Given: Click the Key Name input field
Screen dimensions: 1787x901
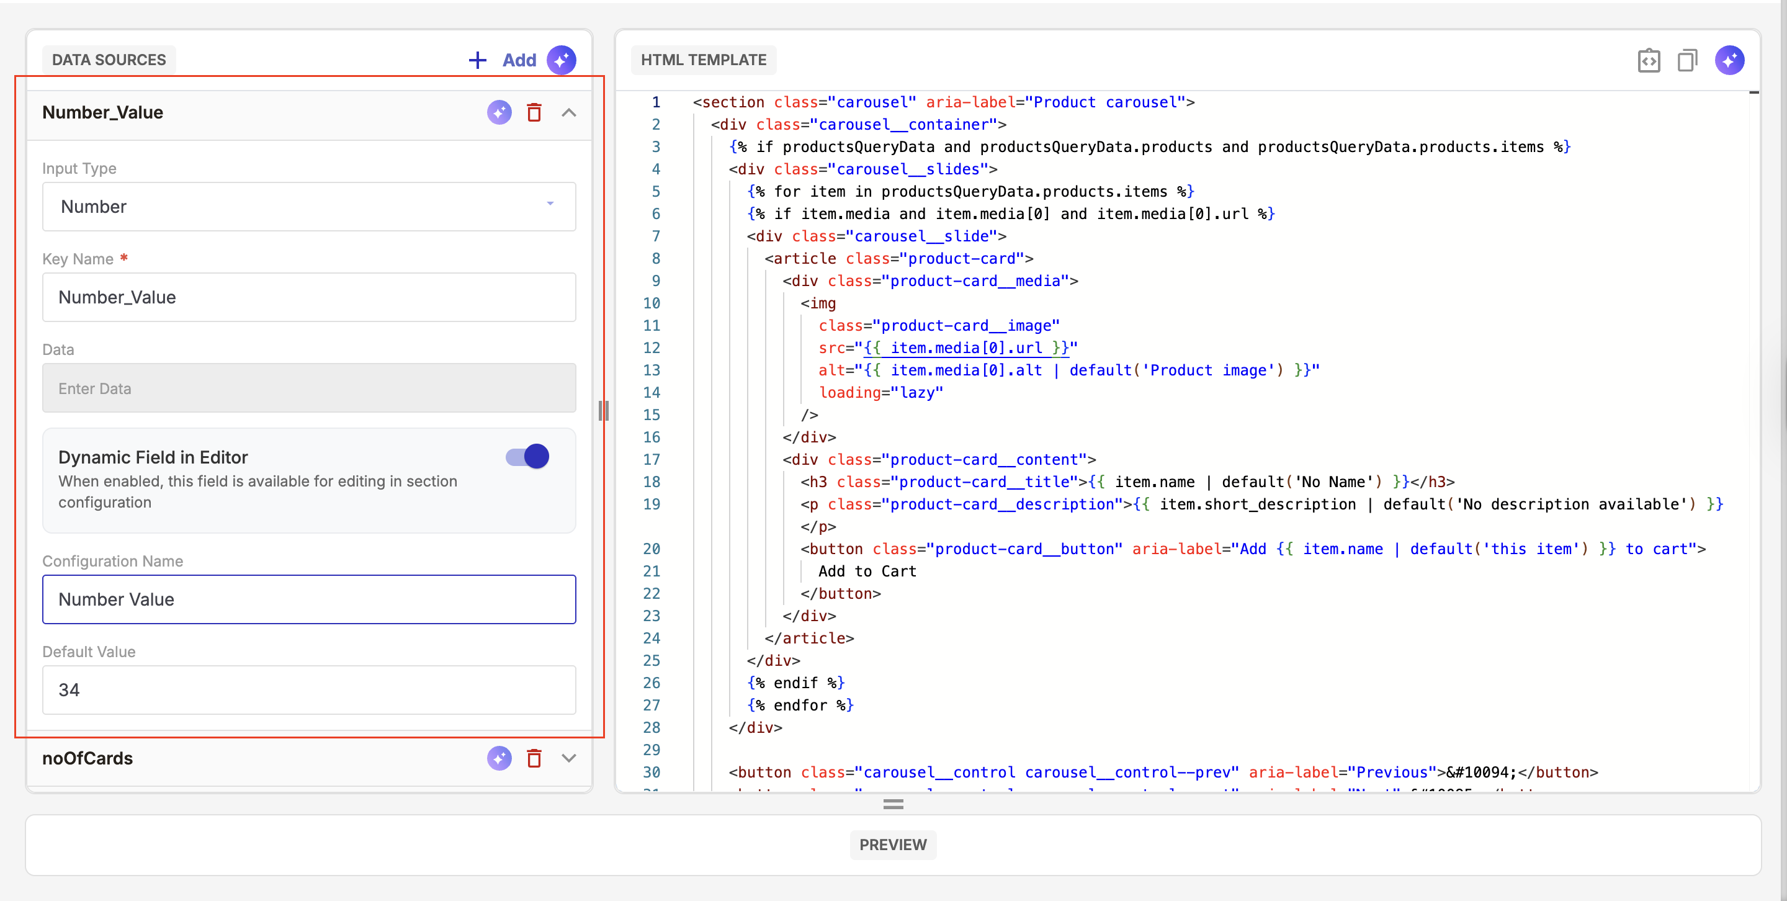Looking at the screenshot, I should coord(309,297).
